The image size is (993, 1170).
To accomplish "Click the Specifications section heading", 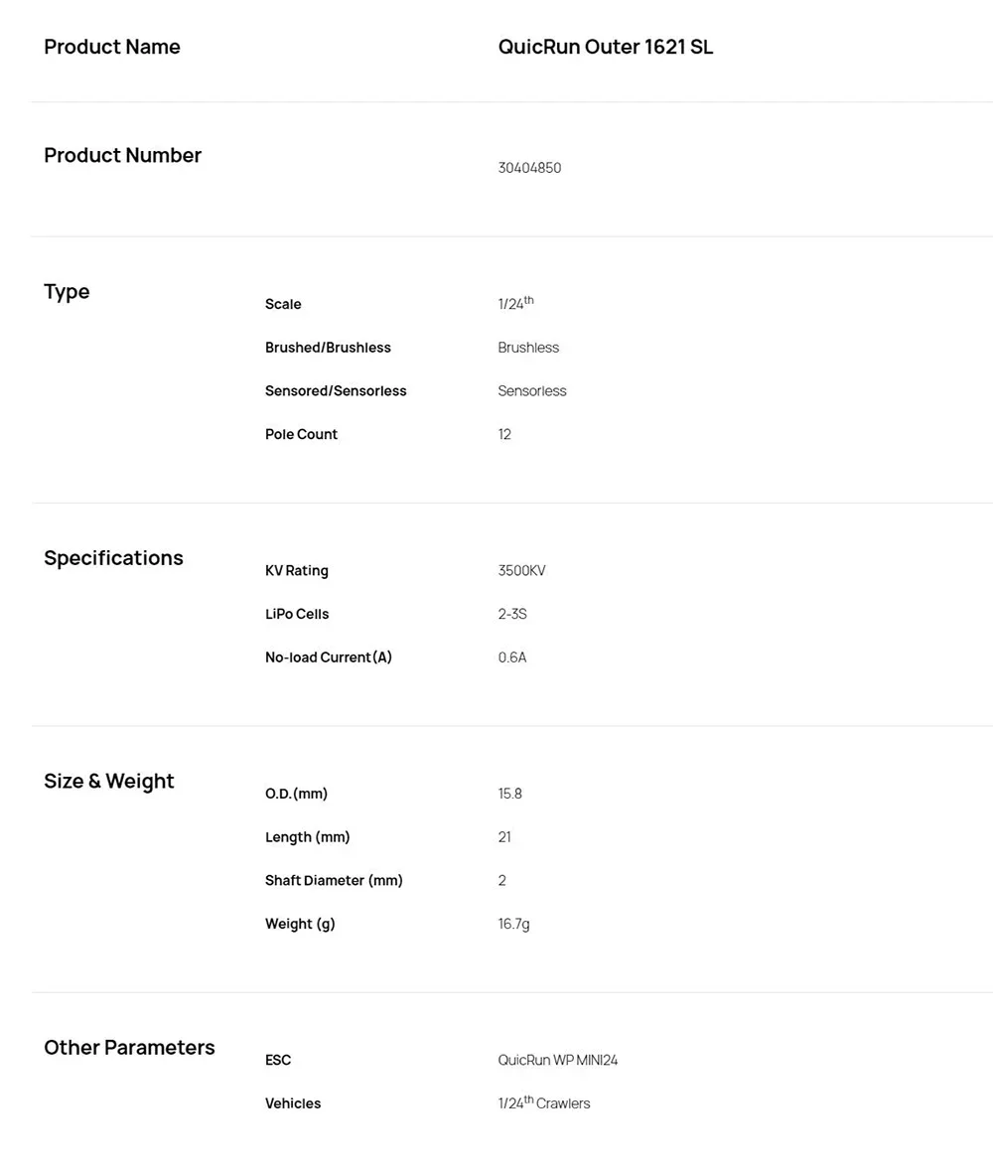I will tap(113, 558).
